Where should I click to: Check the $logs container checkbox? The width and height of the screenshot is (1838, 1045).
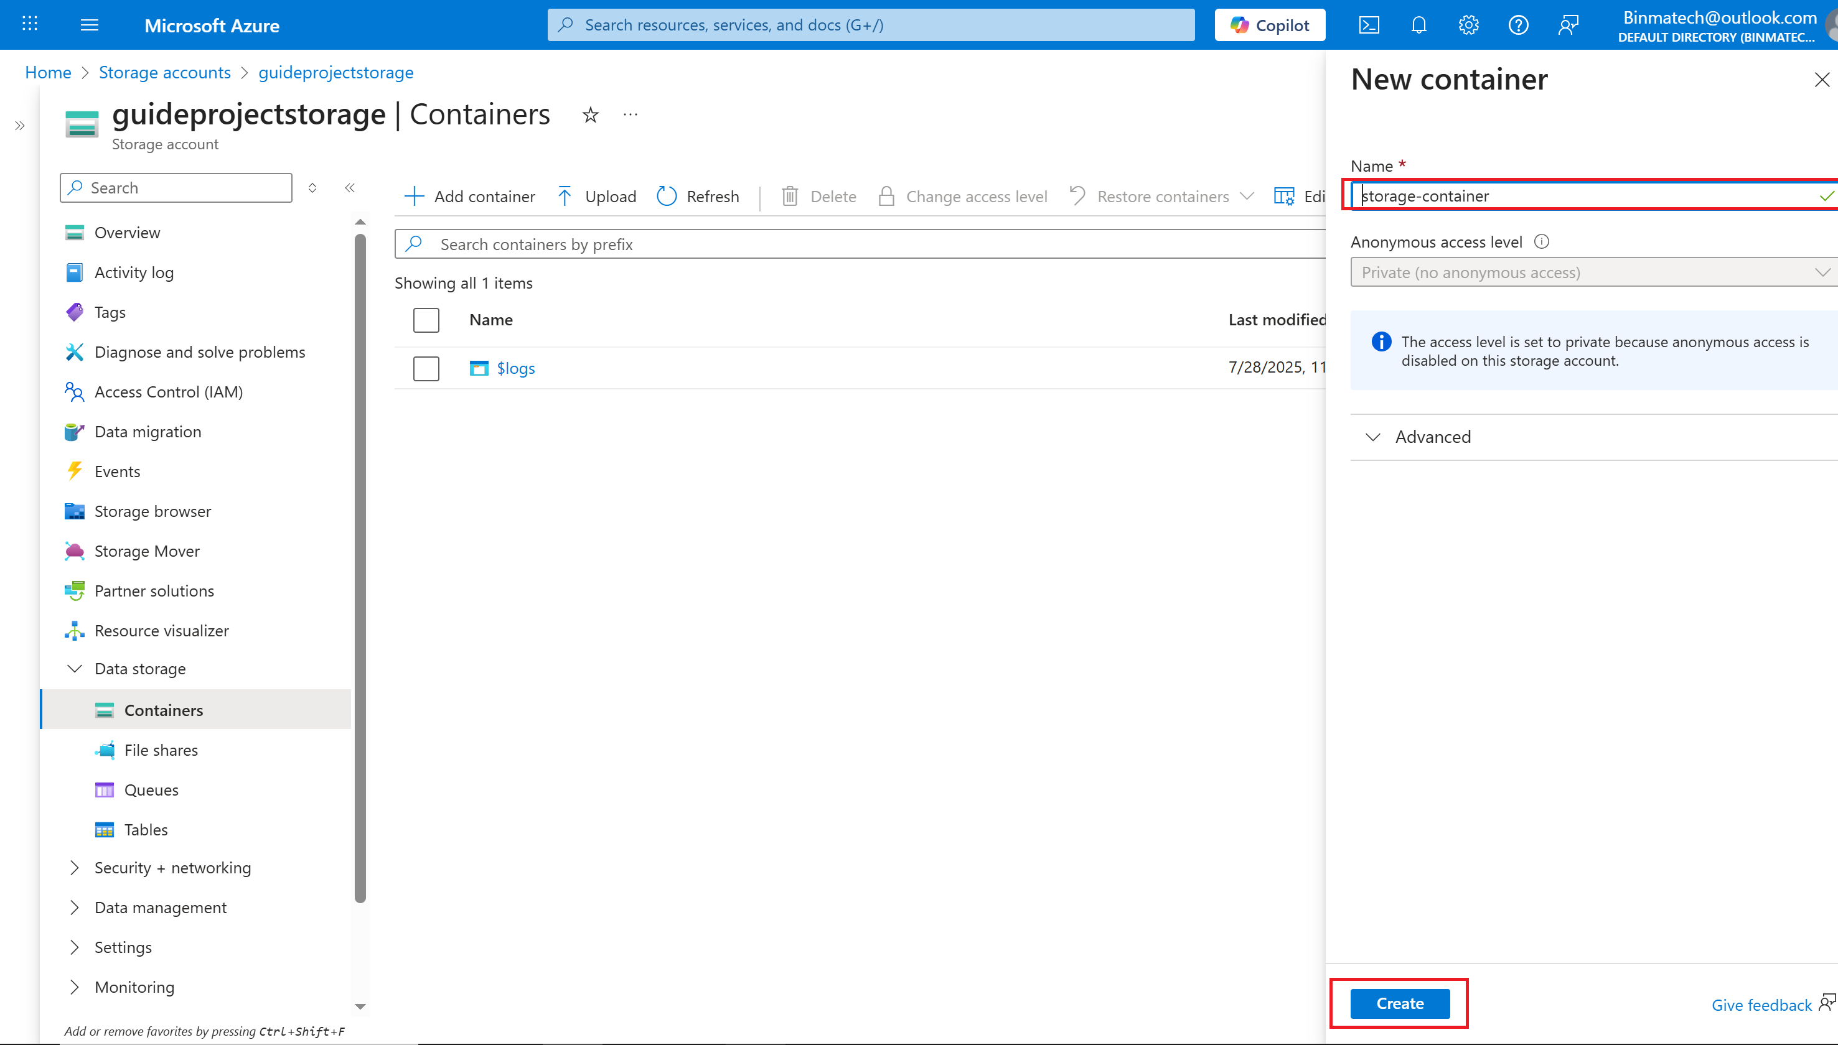pos(426,368)
